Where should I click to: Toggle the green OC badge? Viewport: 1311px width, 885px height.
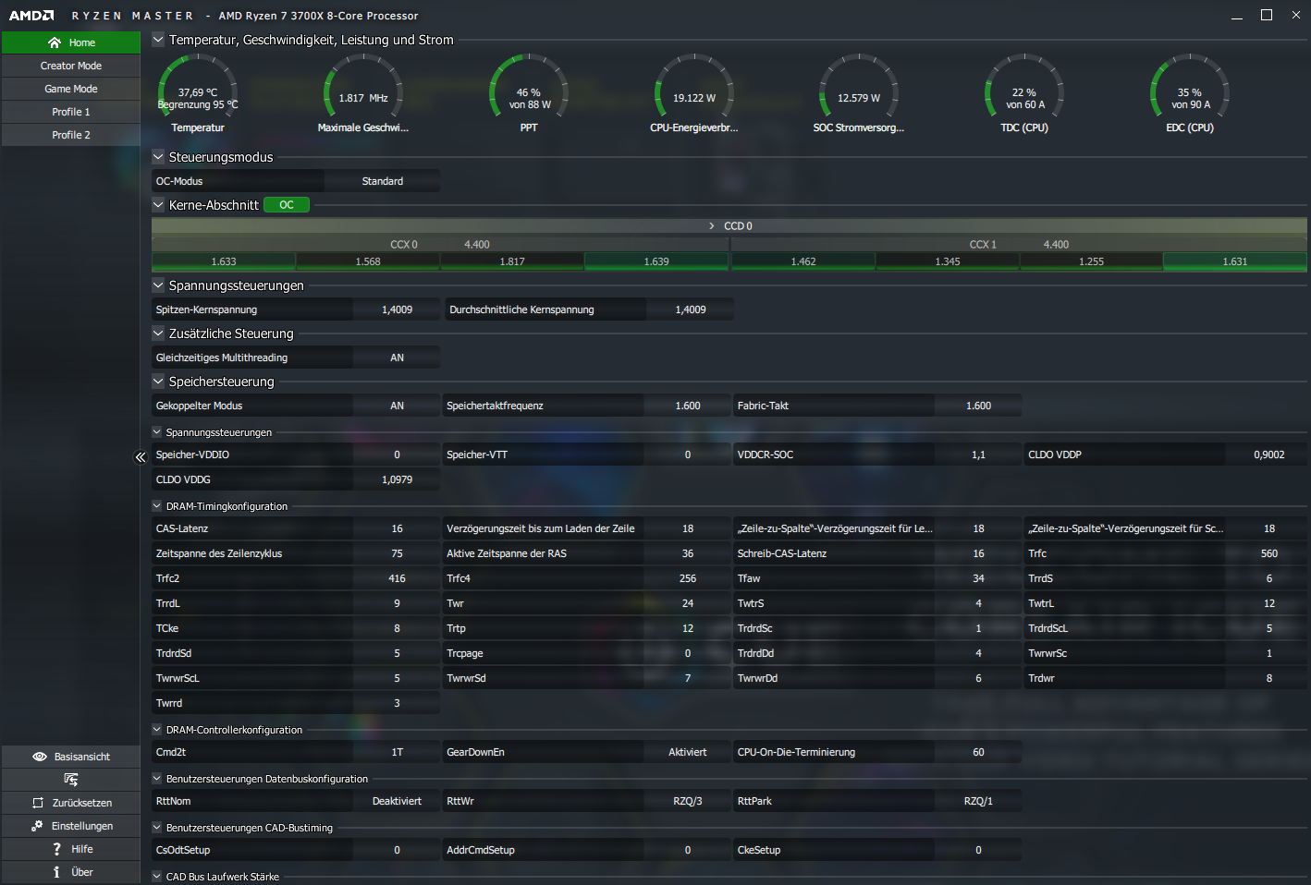click(x=287, y=205)
